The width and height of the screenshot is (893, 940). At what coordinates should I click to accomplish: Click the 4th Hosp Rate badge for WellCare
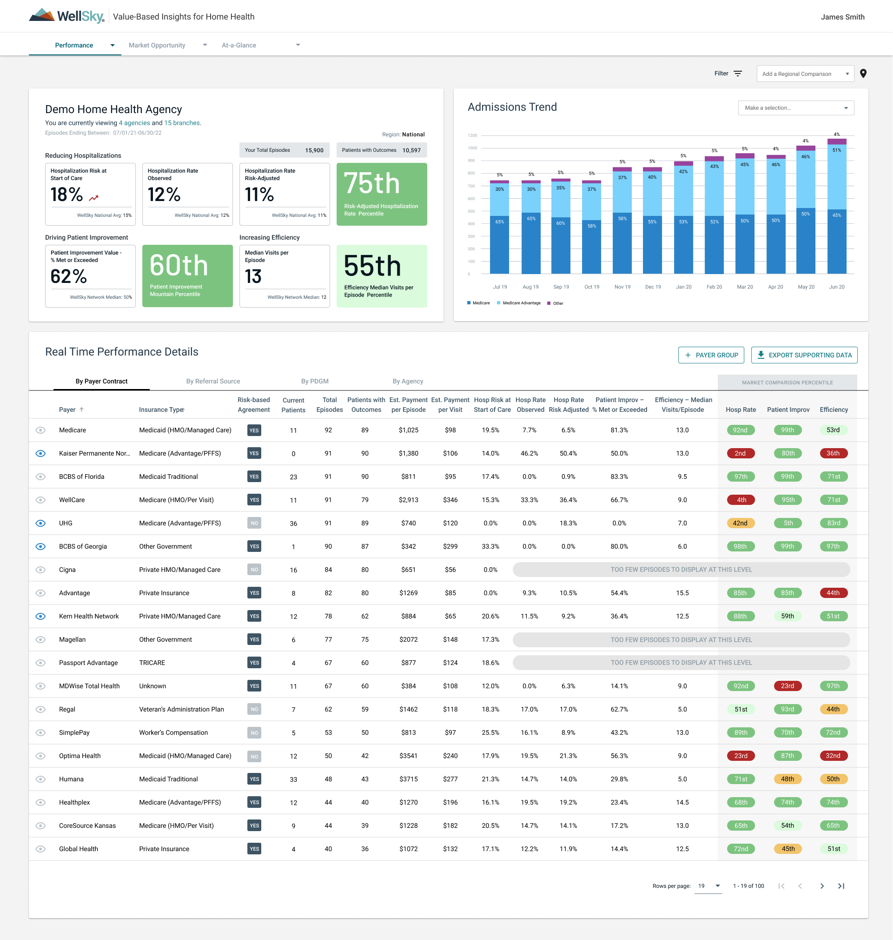pos(740,500)
